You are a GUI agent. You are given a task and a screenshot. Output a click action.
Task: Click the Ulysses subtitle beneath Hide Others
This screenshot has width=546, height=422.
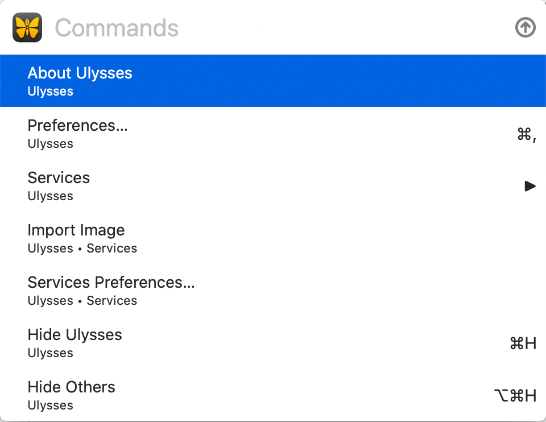(x=51, y=405)
